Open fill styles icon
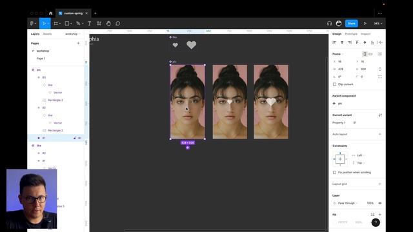The height and width of the screenshot is (232, 413). coord(372,215)
